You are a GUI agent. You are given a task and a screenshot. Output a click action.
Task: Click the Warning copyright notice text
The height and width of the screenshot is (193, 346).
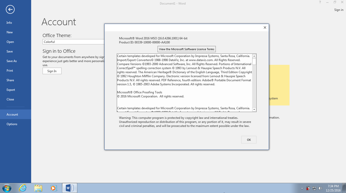coord(185,122)
